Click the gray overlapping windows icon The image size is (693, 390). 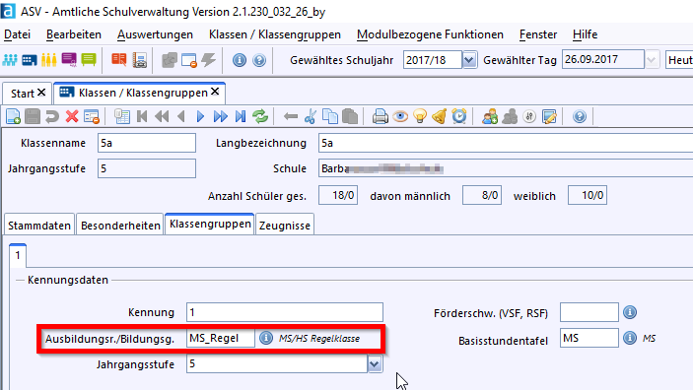tap(170, 60)
